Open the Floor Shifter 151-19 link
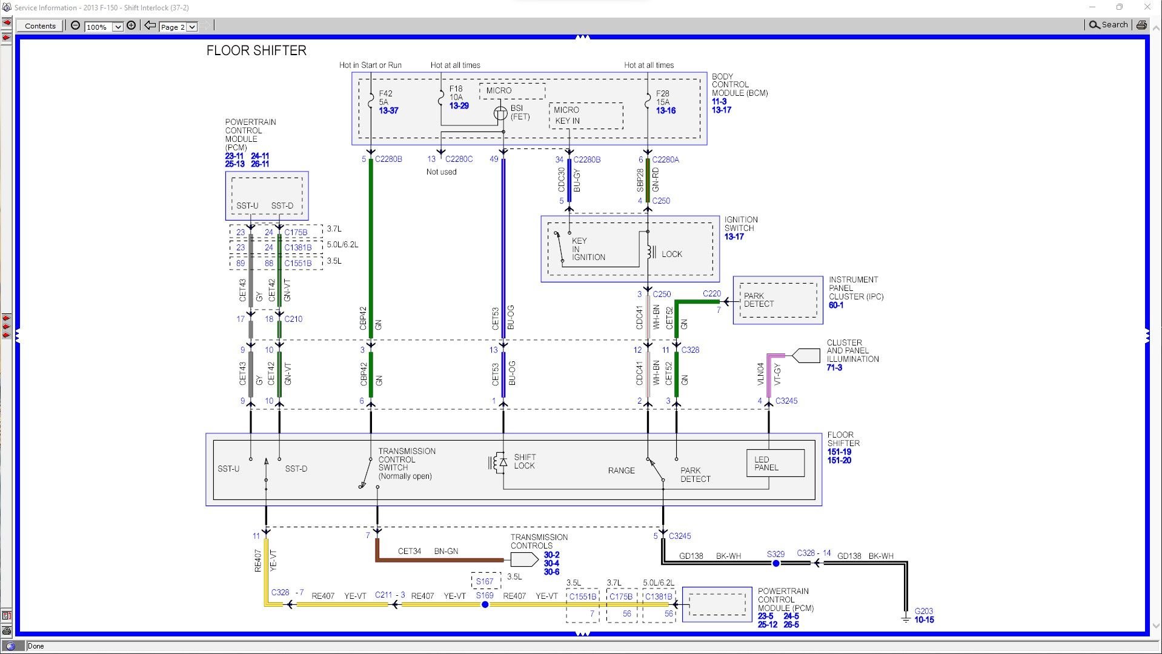 pyautogui.click(x=840, y=452)
